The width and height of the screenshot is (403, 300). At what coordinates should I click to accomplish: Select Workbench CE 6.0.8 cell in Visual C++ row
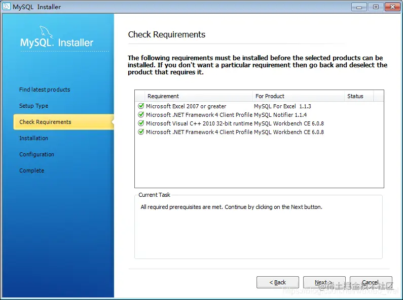pos(289,123)
